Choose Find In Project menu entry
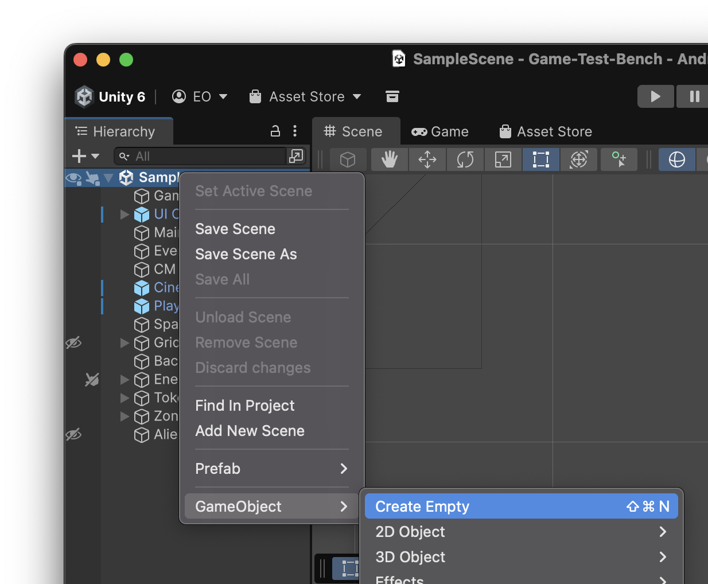 (245, 406)
